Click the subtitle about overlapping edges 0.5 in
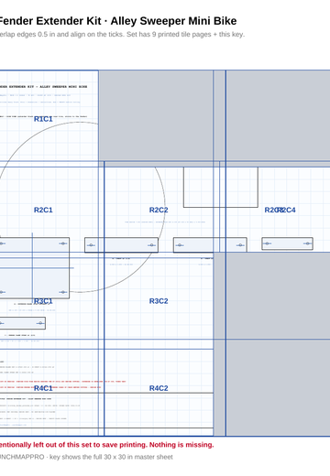This screenshot has height=476, width=330. 122,34
